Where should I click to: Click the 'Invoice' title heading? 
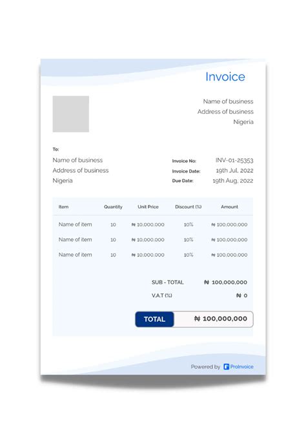(x=225, y=76)
